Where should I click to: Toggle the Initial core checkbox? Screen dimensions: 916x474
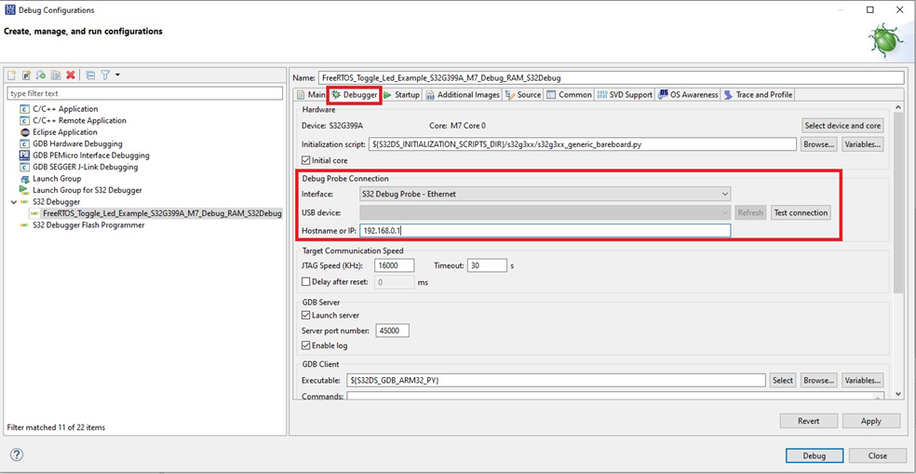point(305,161)
